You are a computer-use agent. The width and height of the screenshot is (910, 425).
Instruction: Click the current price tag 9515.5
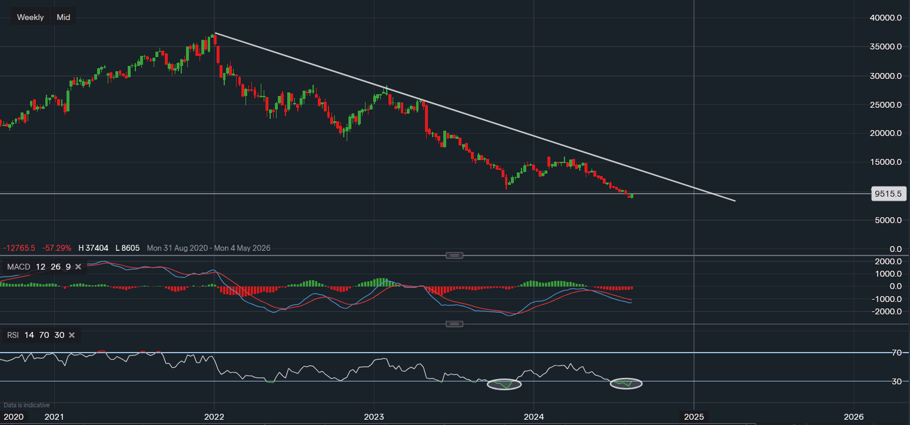(888, 194)
